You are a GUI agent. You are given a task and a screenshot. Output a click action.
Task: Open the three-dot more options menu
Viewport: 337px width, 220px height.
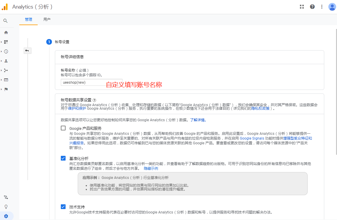click(x=322, y=7)
